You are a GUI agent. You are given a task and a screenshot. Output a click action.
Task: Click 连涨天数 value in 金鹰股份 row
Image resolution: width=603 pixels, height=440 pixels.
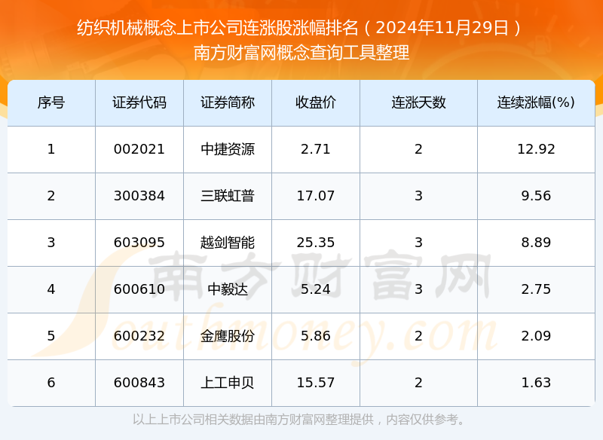point(418,336)
